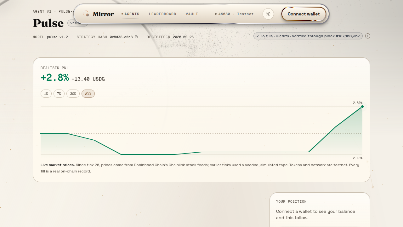Click the +2.8% realised PnL value
Viewport: 403px width, 227px height.
[x=55, y=78]
